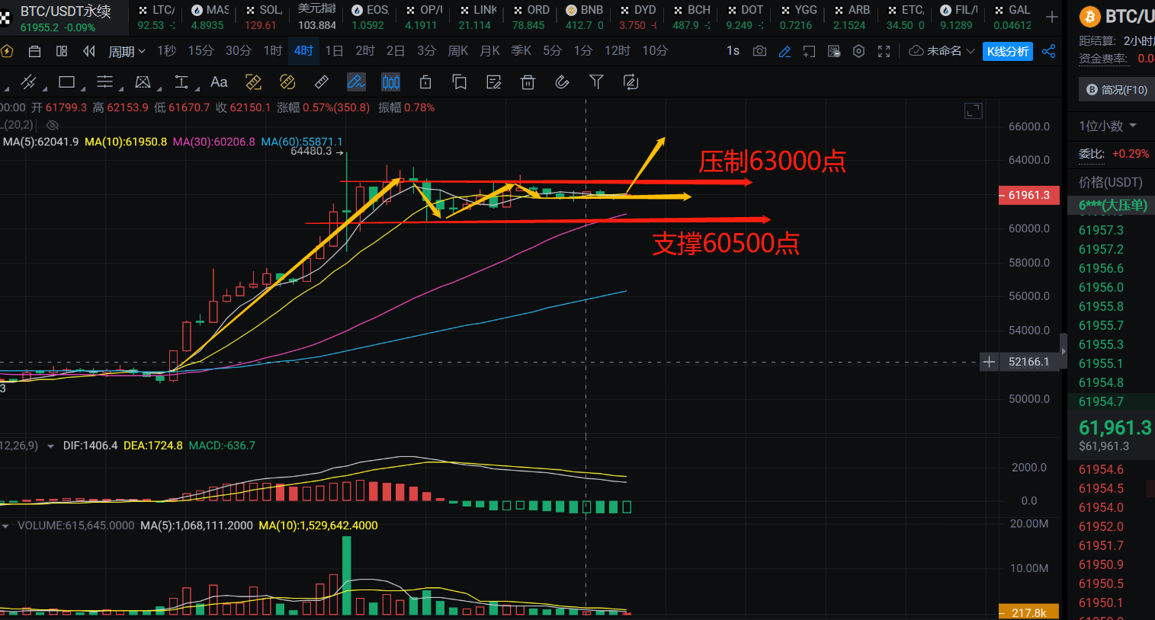This screenshot has height=620, width=1155.
Task: Click the filter funnel icon
Action: click(x=596, y=82)
